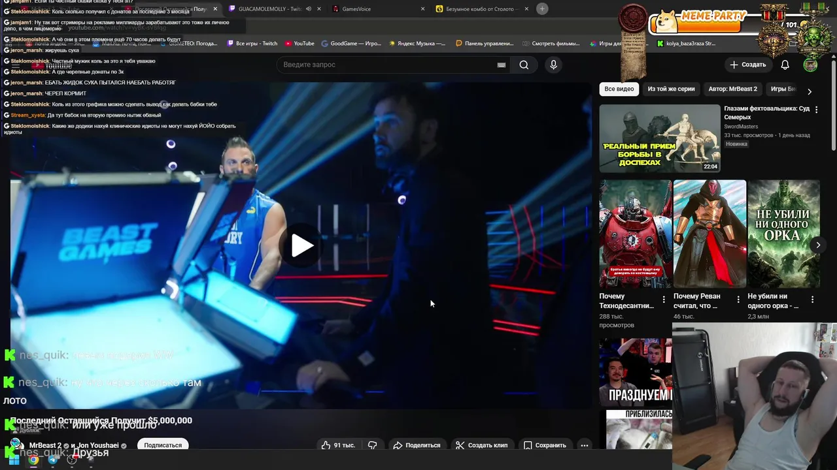Screen dimensions: 837x470
Task: Open Telegram from the taskbar
Action: 53,460
